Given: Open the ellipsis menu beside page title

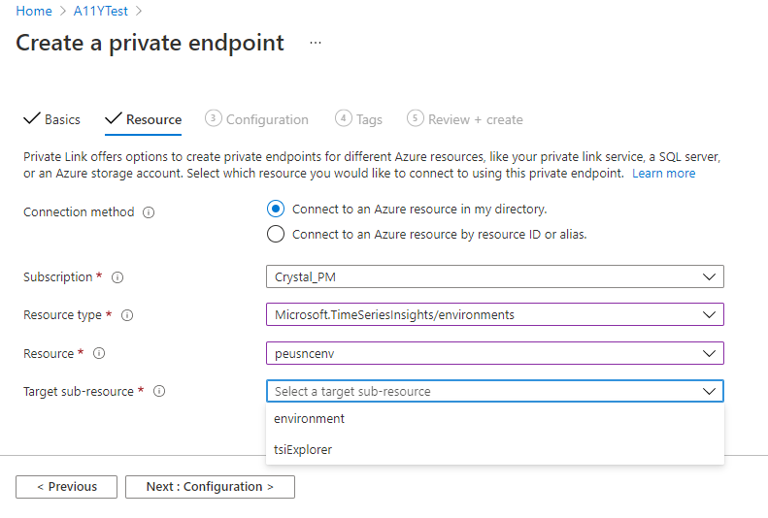Looking at the screenshot, I should [x=316, y=44].
